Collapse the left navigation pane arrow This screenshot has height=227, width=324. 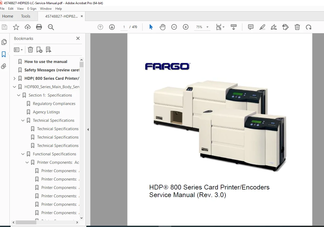(88, 129)
